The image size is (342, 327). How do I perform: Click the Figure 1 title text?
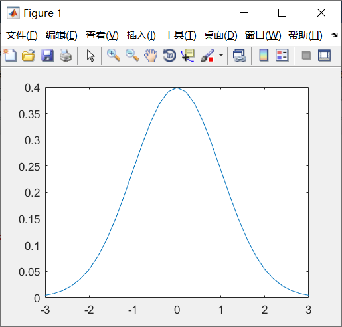(43, 13)
